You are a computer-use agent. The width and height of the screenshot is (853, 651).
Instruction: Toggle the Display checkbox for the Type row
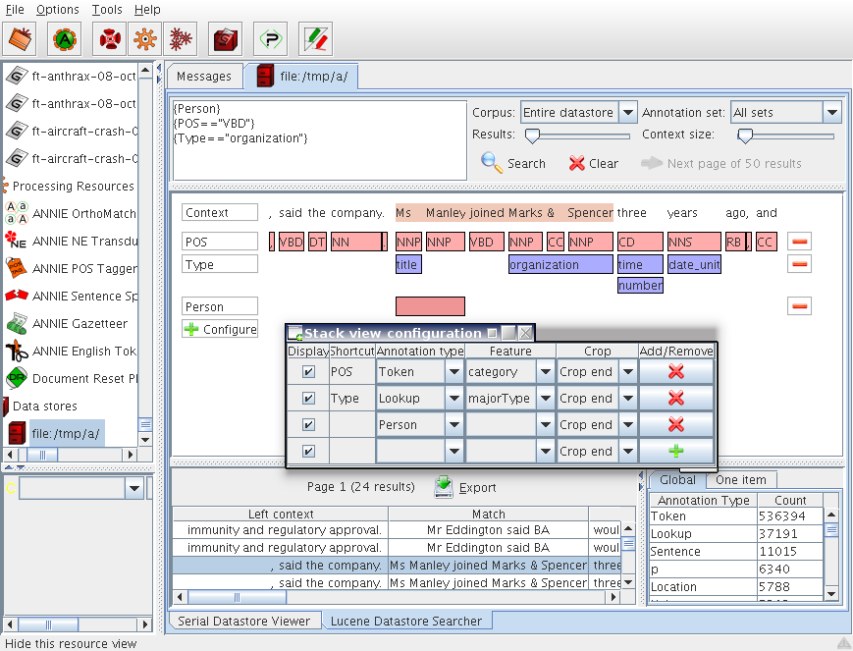coord(309,399)
